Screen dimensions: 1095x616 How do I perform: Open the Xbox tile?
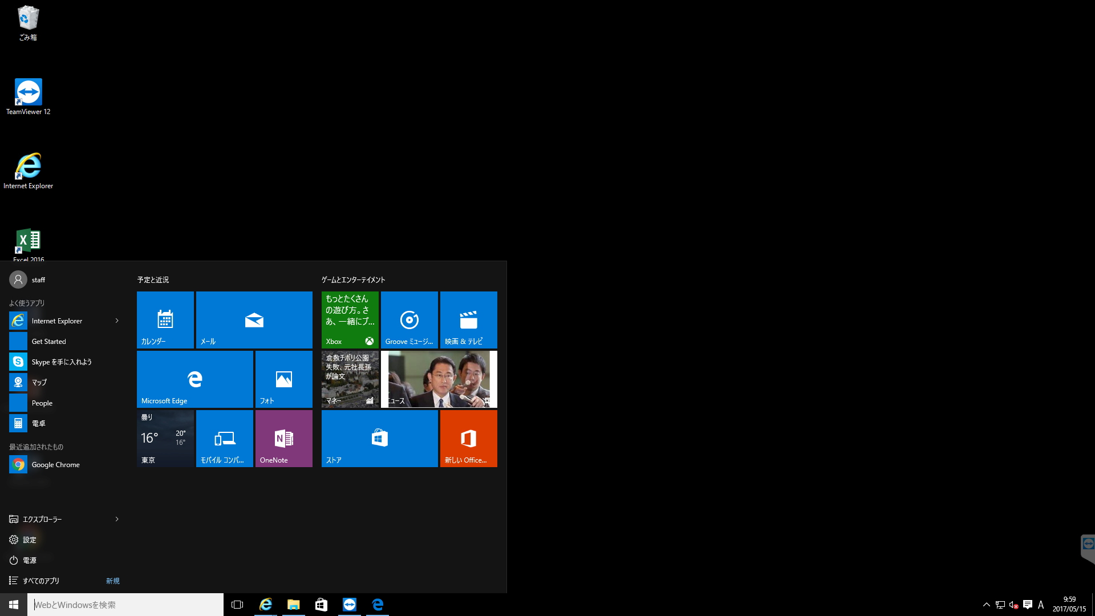pos(350,320)
